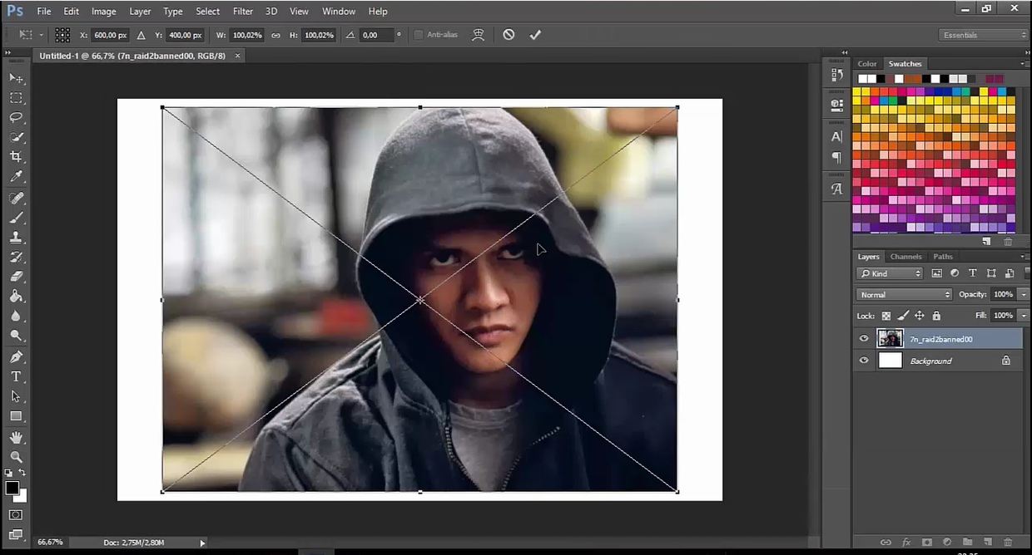Select the Horizontal Type tool
Viewport: 1032px width, 555px height.
[x=16, y=376]
